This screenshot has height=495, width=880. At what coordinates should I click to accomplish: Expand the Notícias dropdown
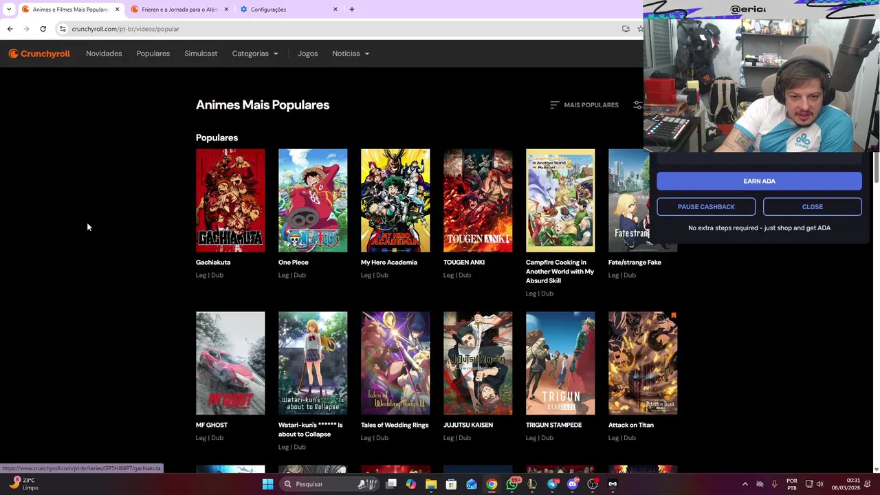tap(351, 54)
